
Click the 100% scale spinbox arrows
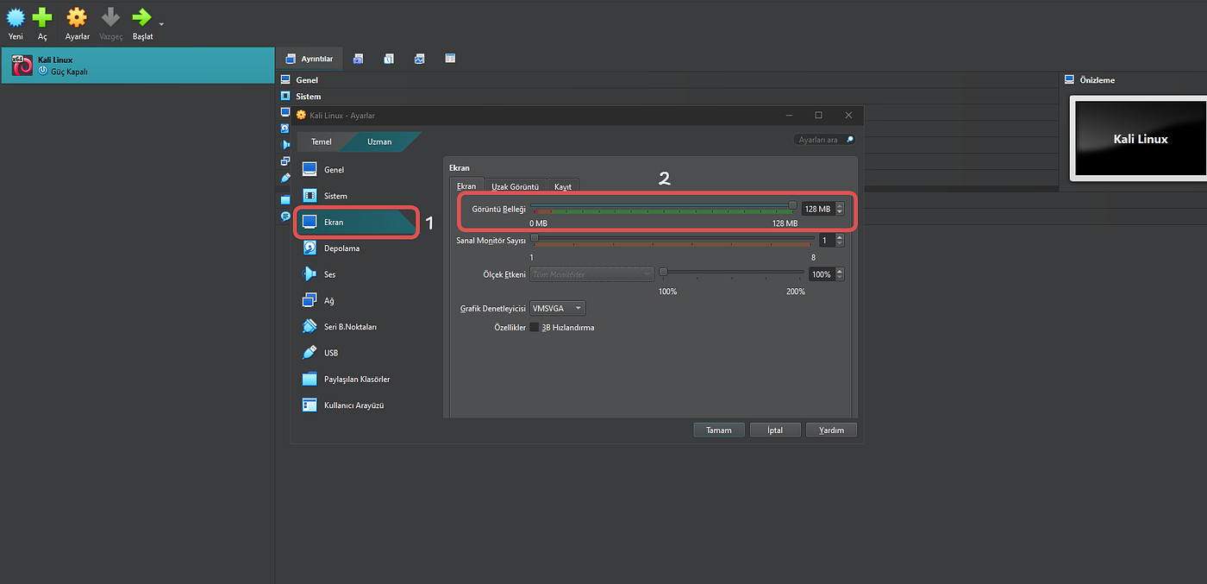840,274
